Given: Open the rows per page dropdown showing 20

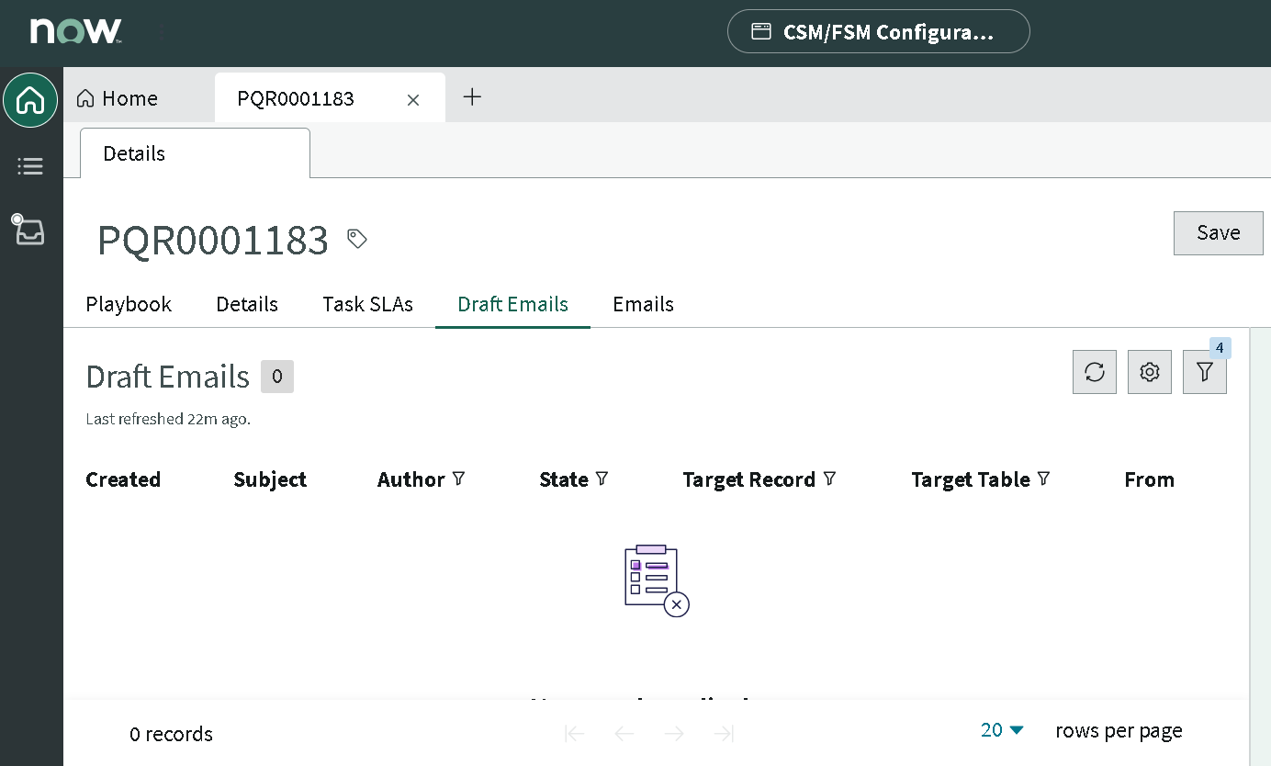Looking at the screenshot, I should (1000, 730).
